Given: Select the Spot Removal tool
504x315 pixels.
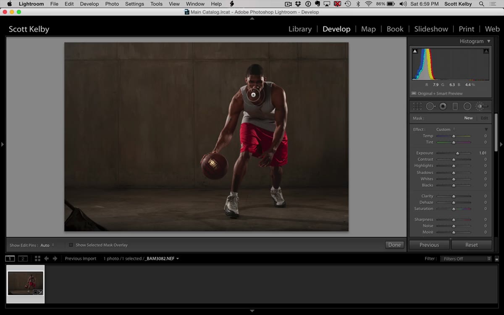Looking at the screenshot, I should 430,106.
